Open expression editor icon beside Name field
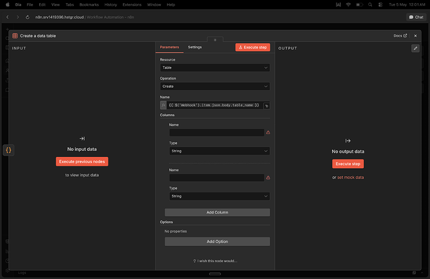This screenshot has height=279, width=430. 267,106
